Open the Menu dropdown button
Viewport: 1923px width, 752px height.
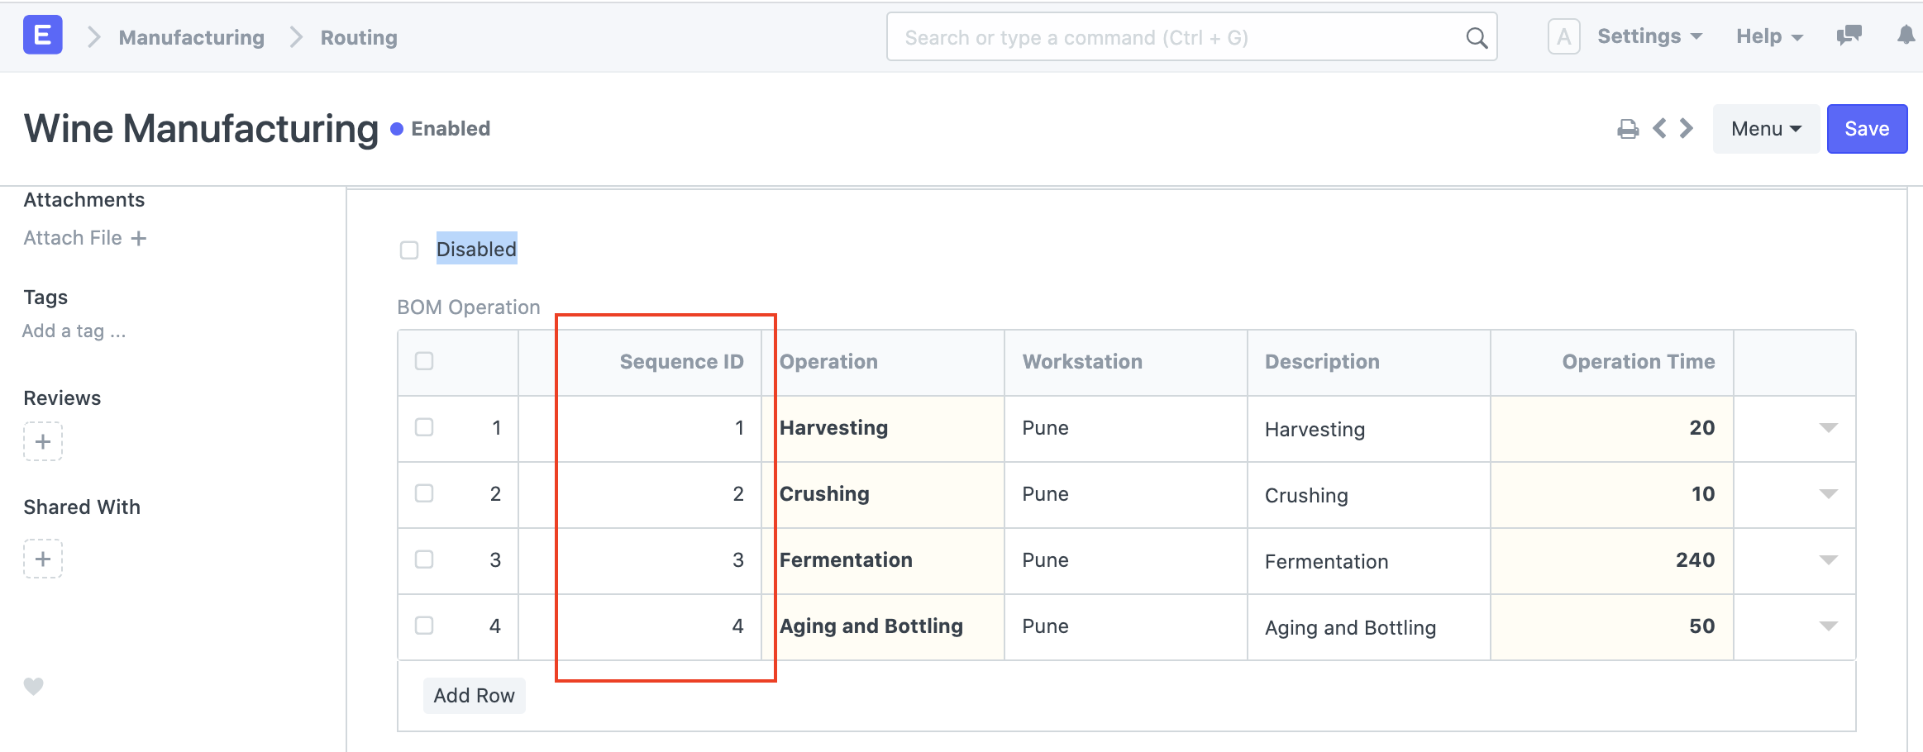tap(1766, 129)
